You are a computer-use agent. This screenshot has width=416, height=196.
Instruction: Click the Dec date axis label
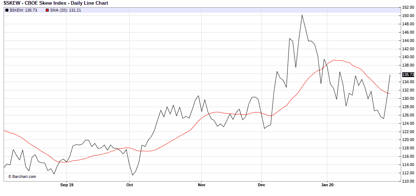coord(261,185)
